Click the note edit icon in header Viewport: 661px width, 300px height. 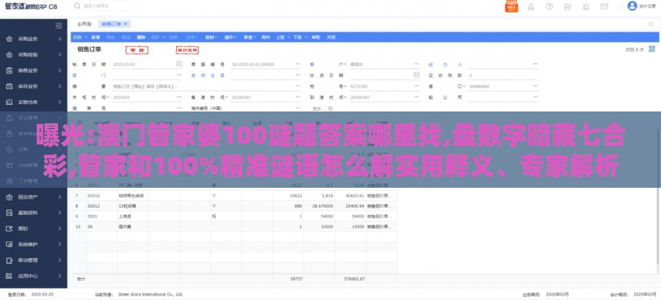(568, 7)
